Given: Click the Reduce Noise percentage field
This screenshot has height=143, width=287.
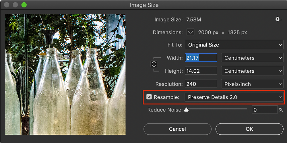Looking at the screenshot, I should pyautogui.click(x=265, y=110).
